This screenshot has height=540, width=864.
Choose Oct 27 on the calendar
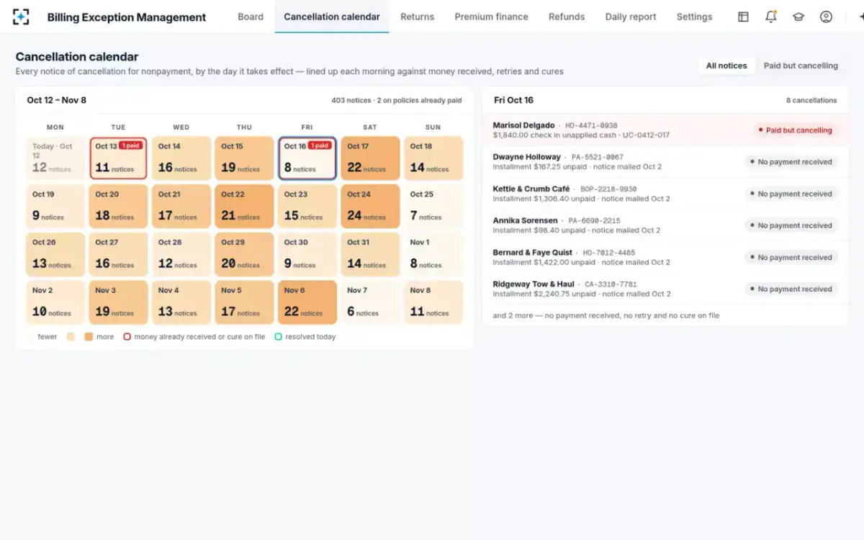point(119,255)
